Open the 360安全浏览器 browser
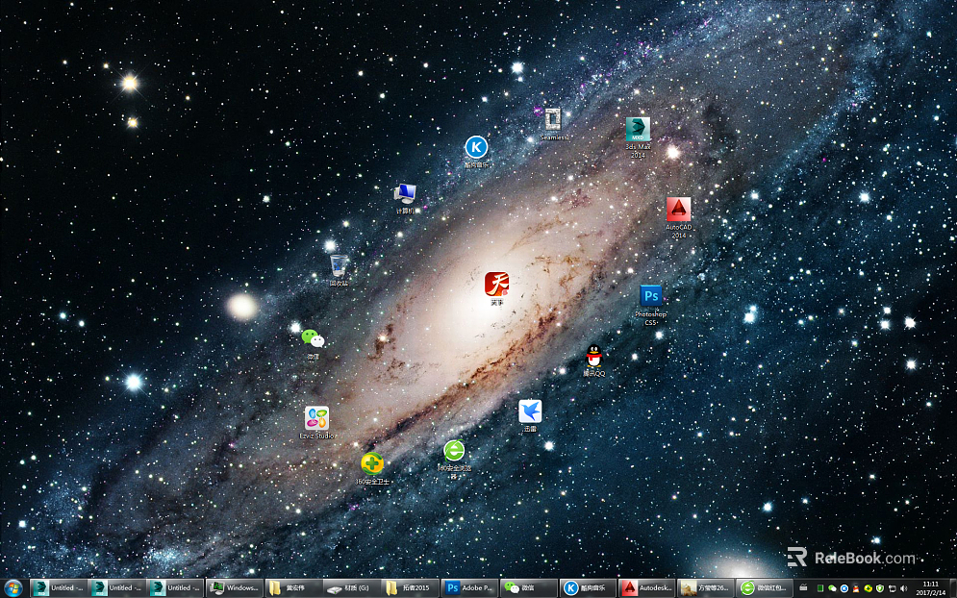 [x=454, y=450]
